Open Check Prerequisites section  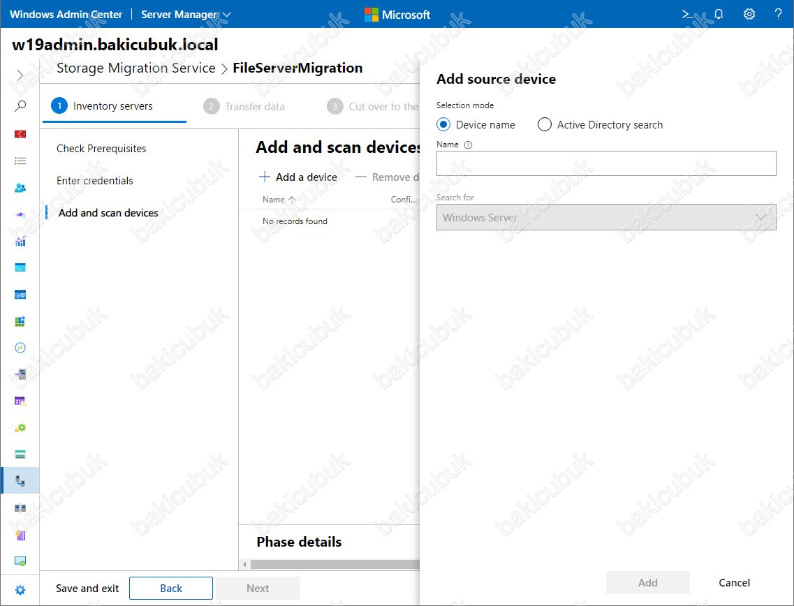point(101,148)
